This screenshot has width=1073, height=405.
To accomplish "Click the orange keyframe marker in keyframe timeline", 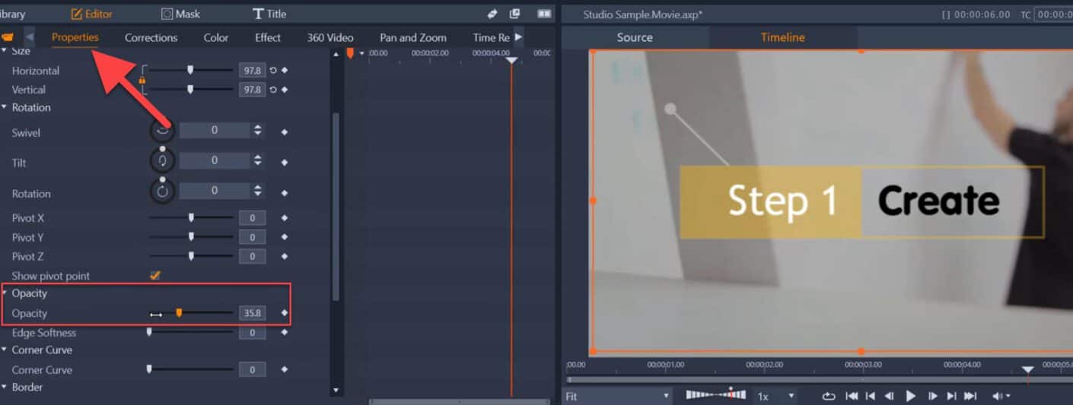I will click(350, 53).
